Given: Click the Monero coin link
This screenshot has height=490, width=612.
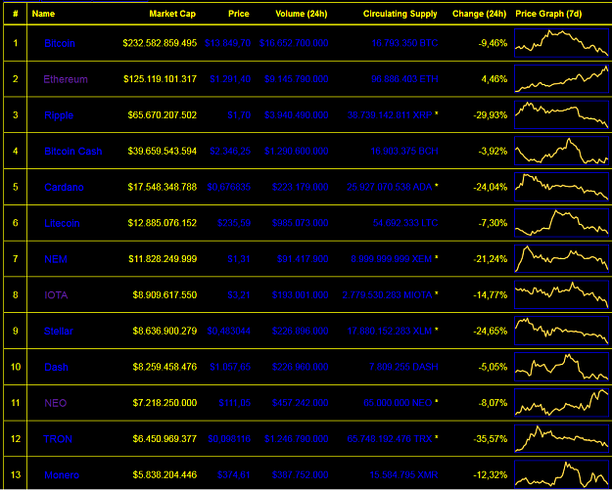Looking at the screenshot, I should click(62, 475).
